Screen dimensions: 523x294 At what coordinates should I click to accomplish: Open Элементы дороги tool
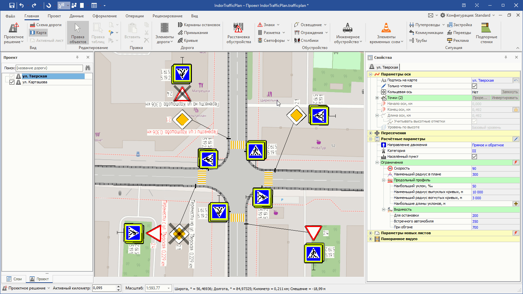coord(164,33)
